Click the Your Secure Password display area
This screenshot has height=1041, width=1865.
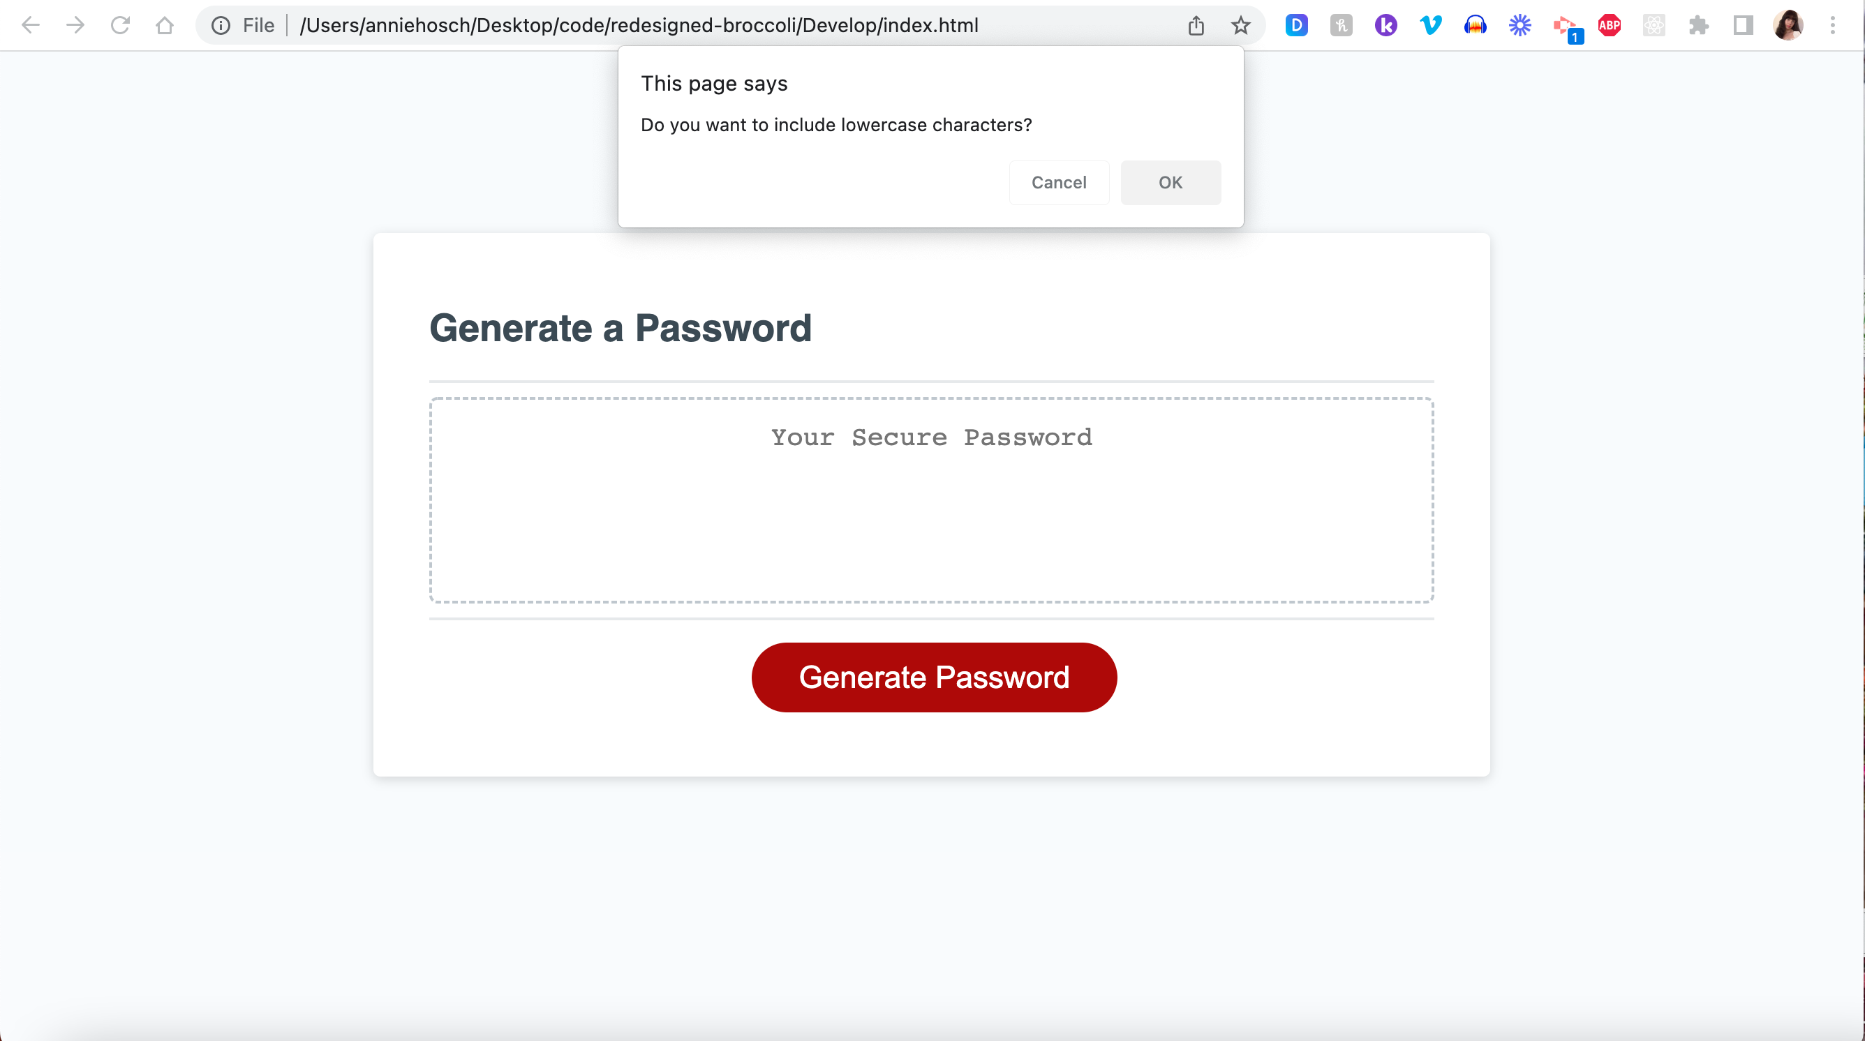point(931,500)
